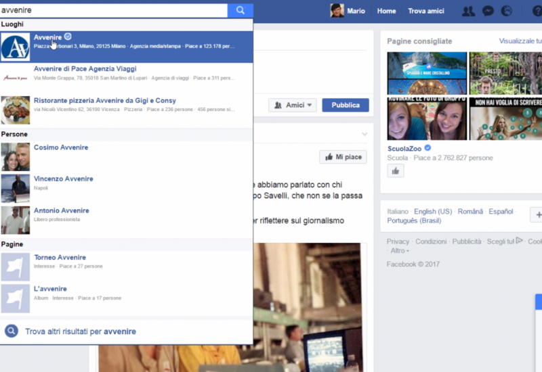
Task: Switch language to Español
Action: pyautogui.click(x=501, y=212)
